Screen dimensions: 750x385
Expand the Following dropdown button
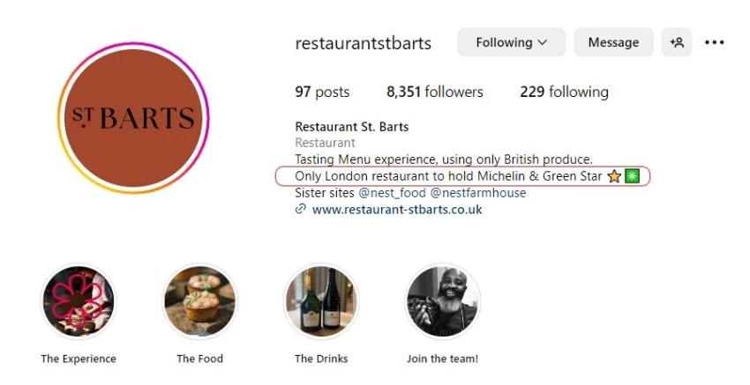point(511,42)
